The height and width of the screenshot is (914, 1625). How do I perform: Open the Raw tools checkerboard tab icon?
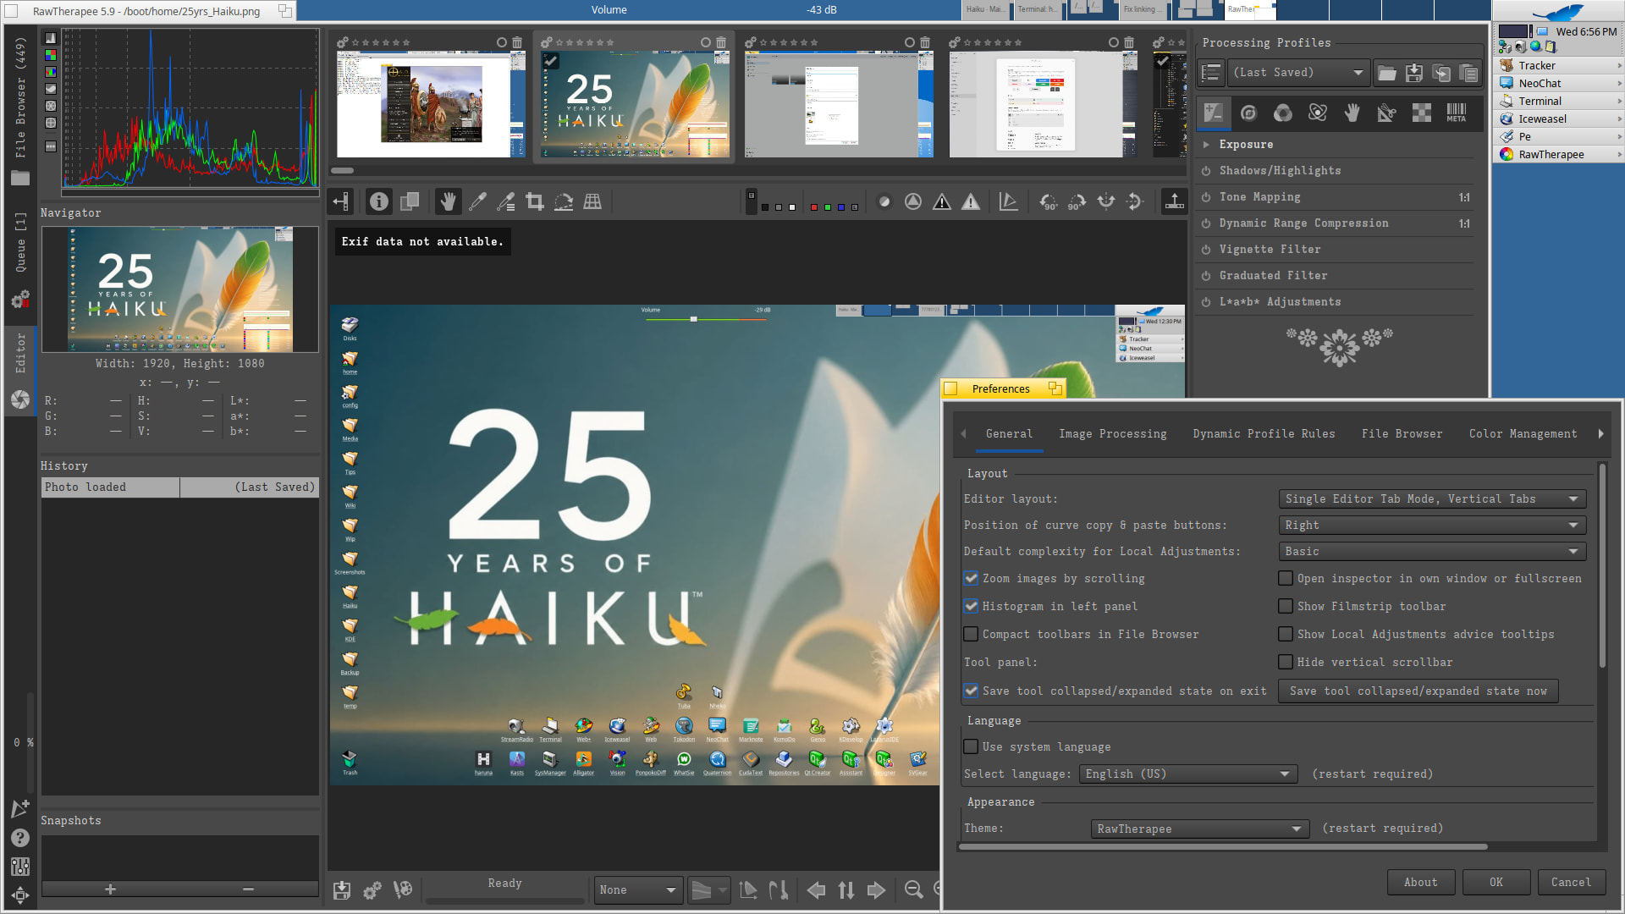pos(1422,113)
